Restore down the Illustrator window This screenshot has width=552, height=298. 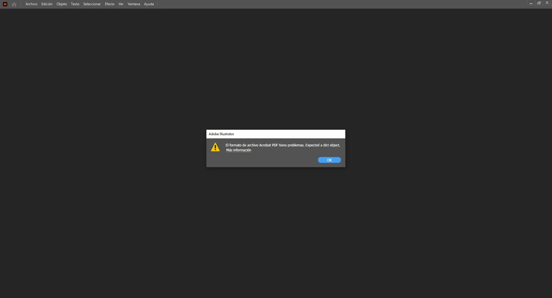[x=539, y=3]
